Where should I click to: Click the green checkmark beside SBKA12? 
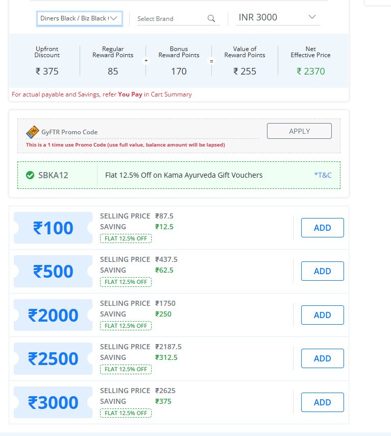click(x=30, y=175)
